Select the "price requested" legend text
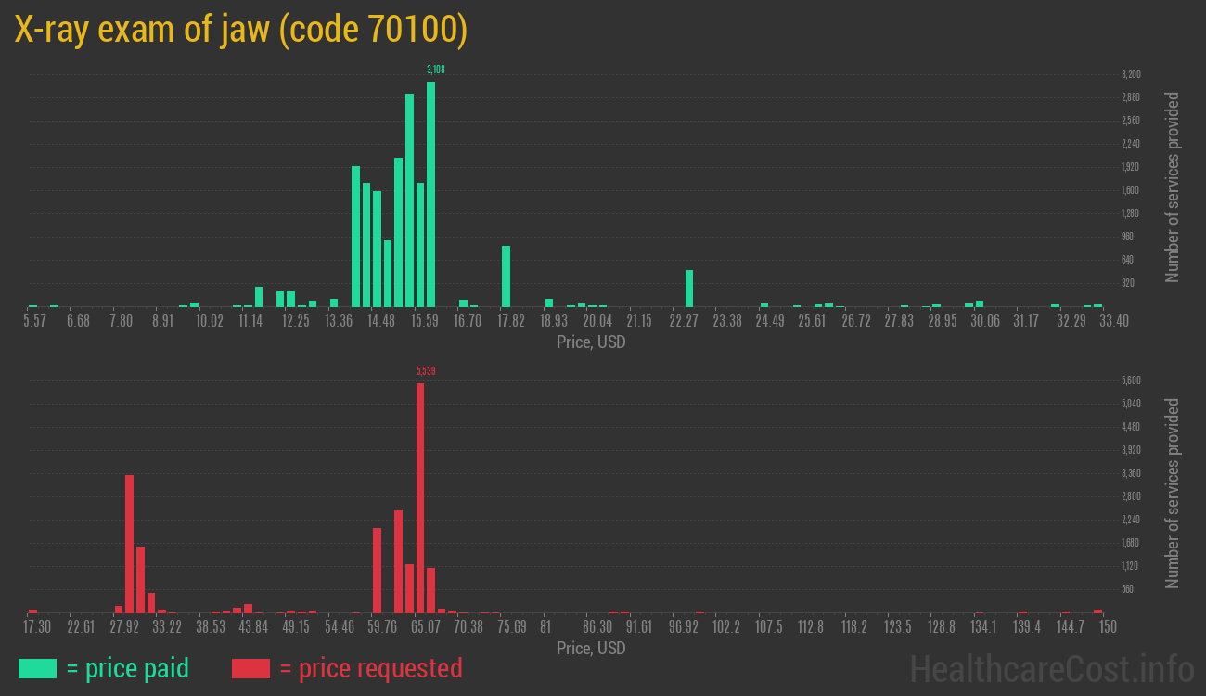This screenshot has height=696, width=1206. point(370,668)
